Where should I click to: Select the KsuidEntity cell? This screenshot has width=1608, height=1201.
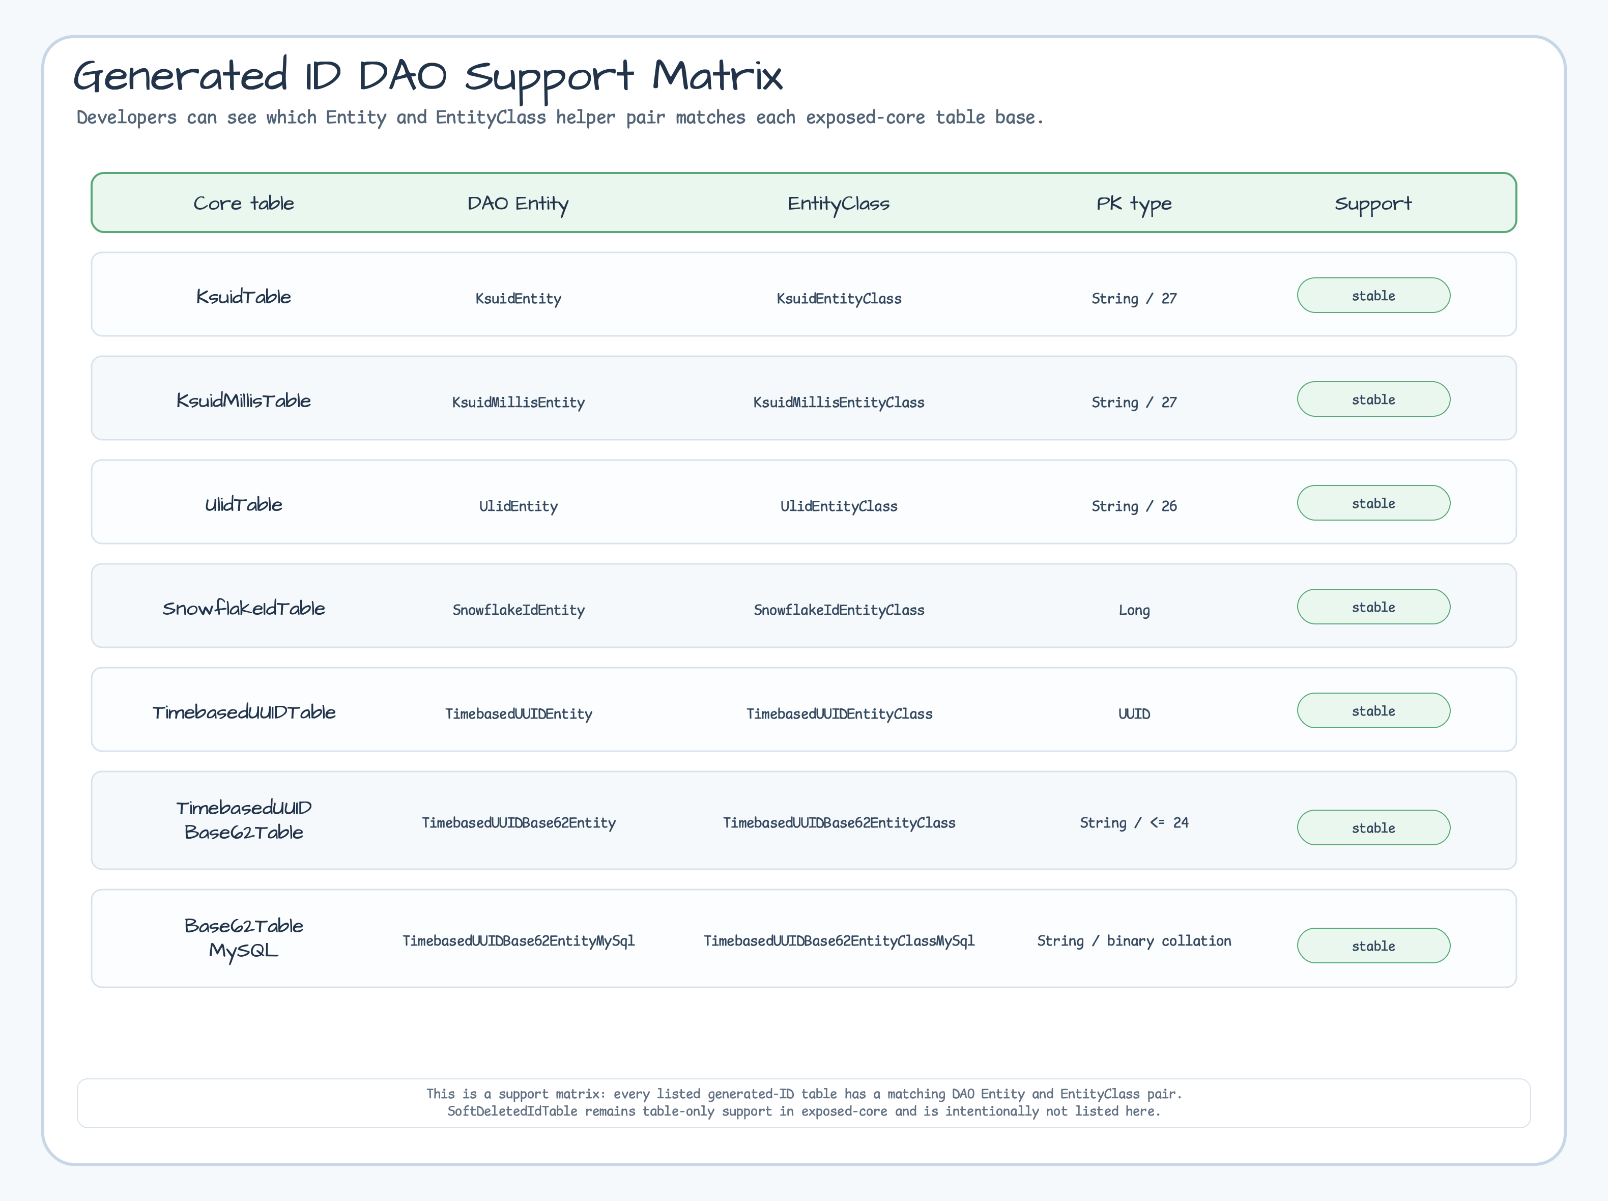tap(518, 298)
